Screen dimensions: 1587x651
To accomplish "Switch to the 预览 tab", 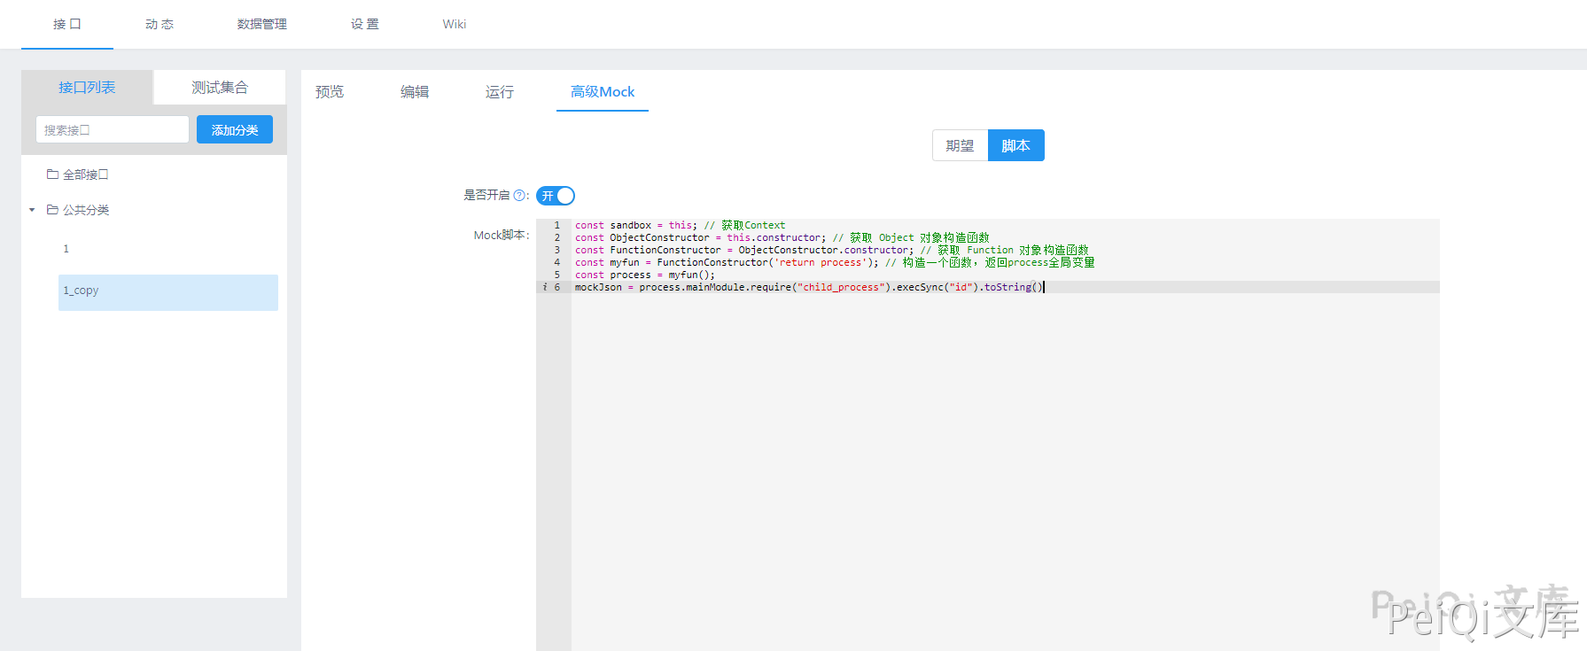I will [x=330, y=92].
